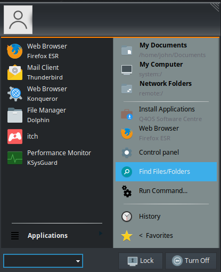Click the Favorites star icon
221x272 pixels.
[127, 236]
